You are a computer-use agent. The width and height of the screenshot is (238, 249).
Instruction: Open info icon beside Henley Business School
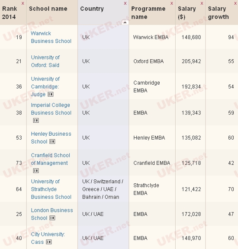[x=52, y=141]
